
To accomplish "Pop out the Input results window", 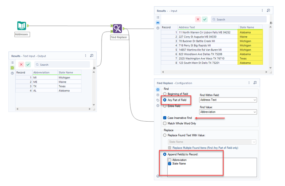I will pyautogui.click(x=268, y=10).
